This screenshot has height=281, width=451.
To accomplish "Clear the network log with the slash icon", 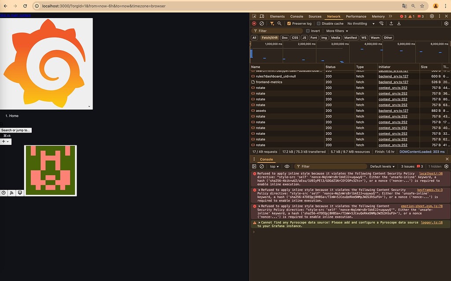I will (262, 23).
